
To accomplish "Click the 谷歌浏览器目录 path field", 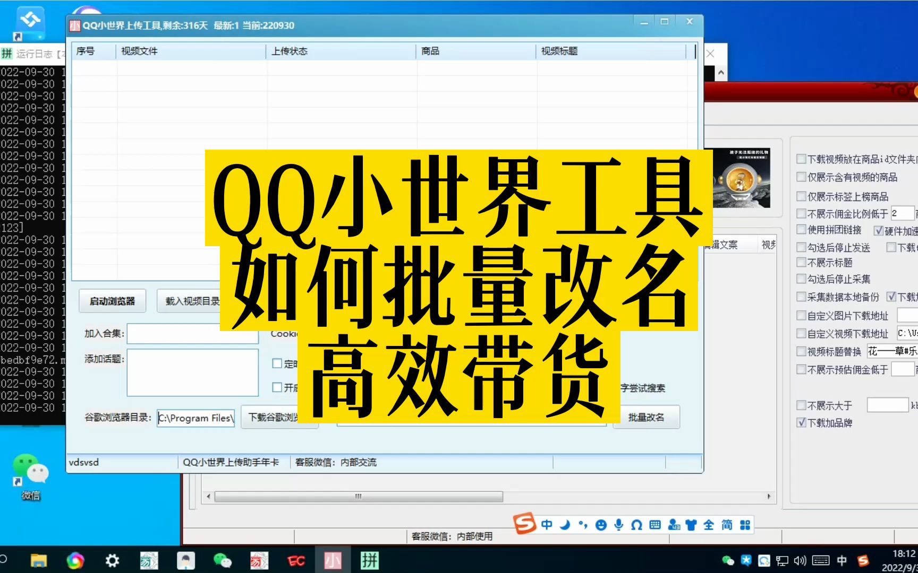I will click(196, 418).
